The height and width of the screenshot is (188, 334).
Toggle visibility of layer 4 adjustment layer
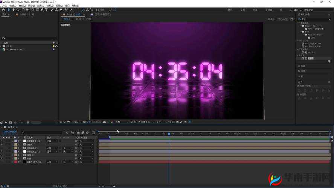(2, 152)
